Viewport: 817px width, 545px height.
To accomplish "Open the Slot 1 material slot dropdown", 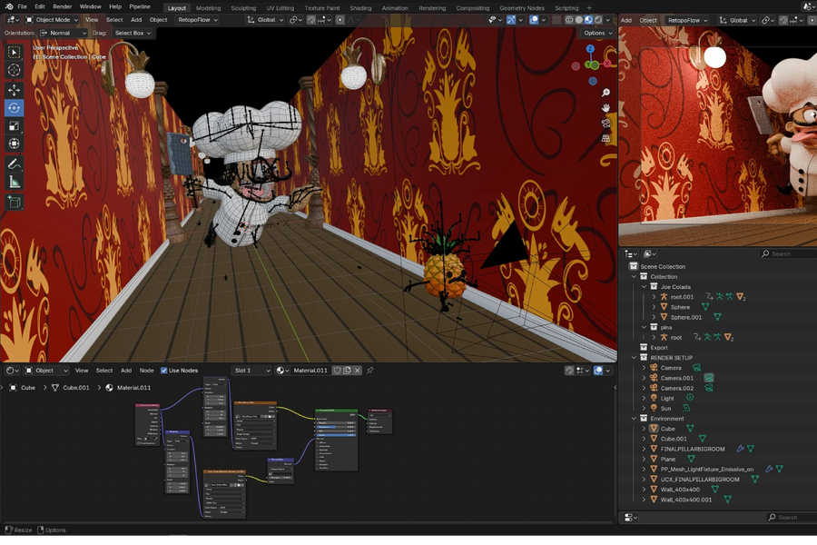I will tap(252, 371).
